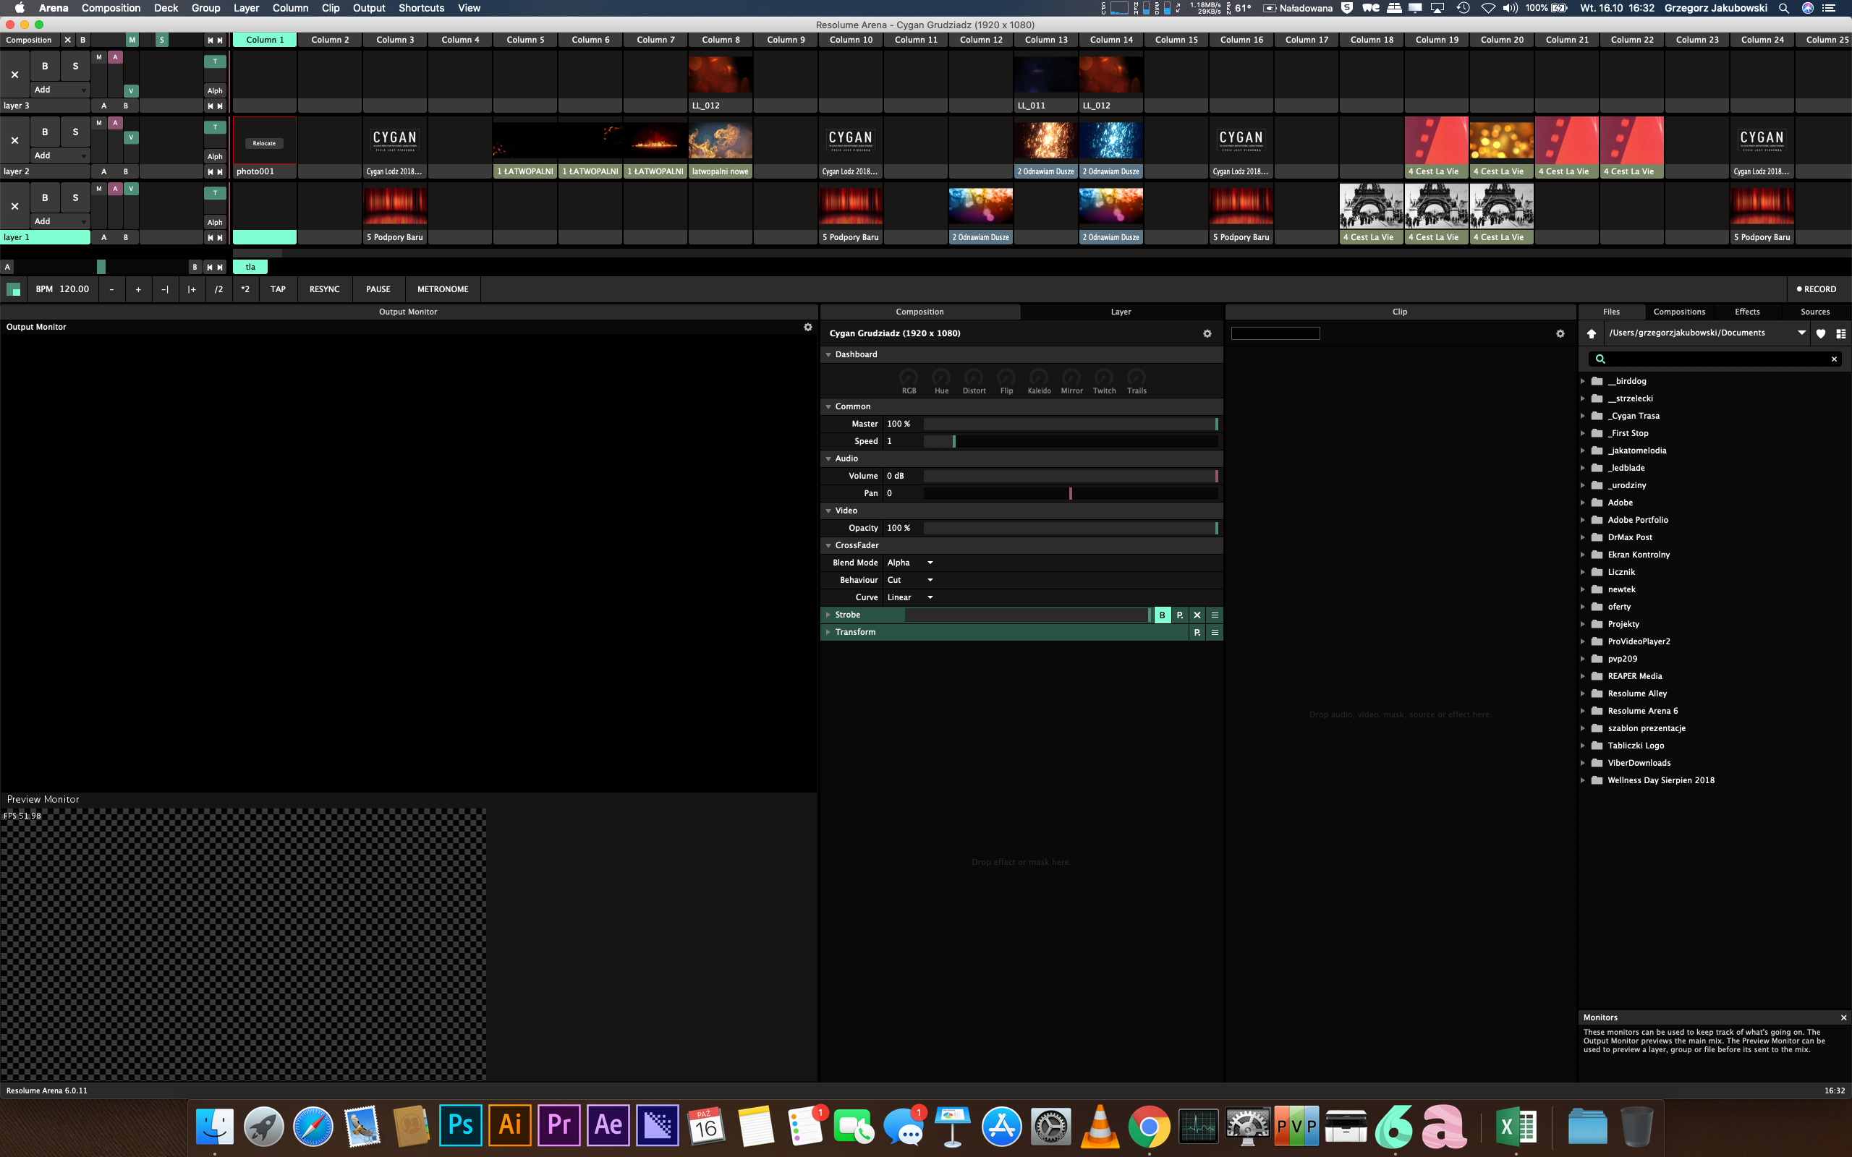Switch to the Effects tab
The height and width of the screenshot is (1157, 1852).
1746,312
